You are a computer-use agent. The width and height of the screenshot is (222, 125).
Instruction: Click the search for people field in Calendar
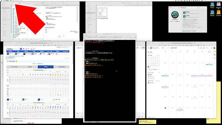coord(154,69)
